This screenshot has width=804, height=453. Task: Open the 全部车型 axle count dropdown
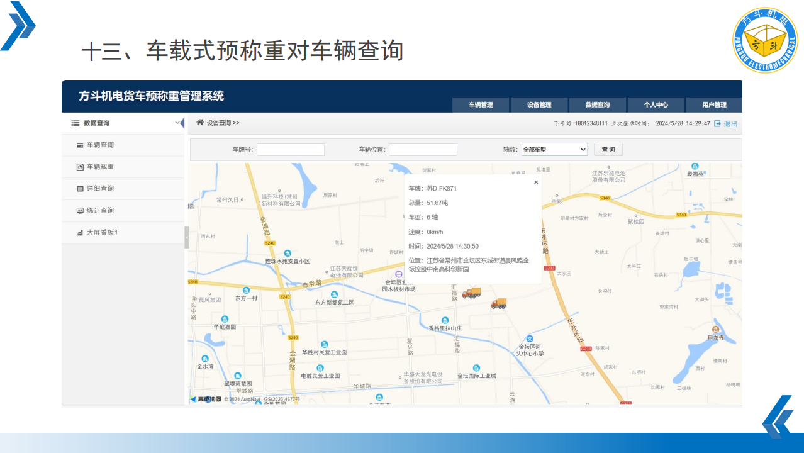554,150
